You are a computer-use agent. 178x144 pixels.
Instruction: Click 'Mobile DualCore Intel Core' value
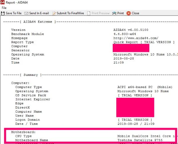pos(146,136)
